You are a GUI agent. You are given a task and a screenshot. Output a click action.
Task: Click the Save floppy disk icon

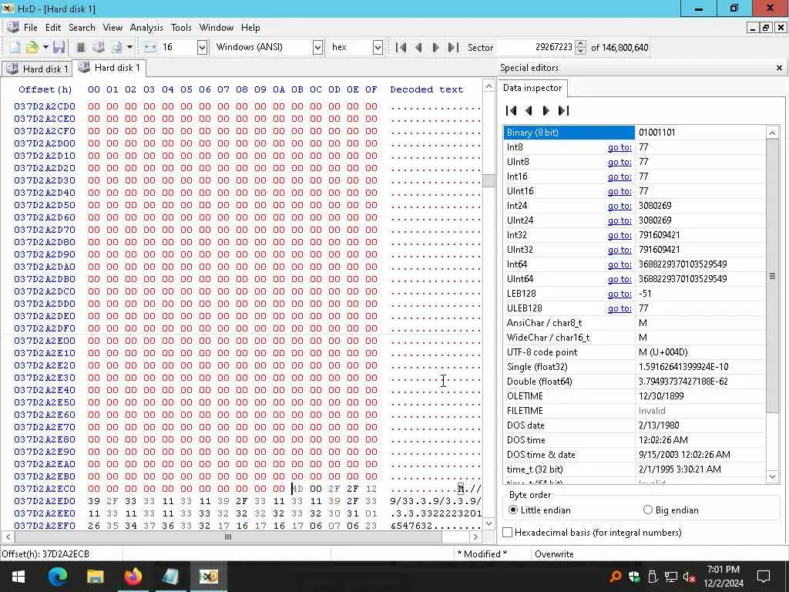(x=59, y=47)
